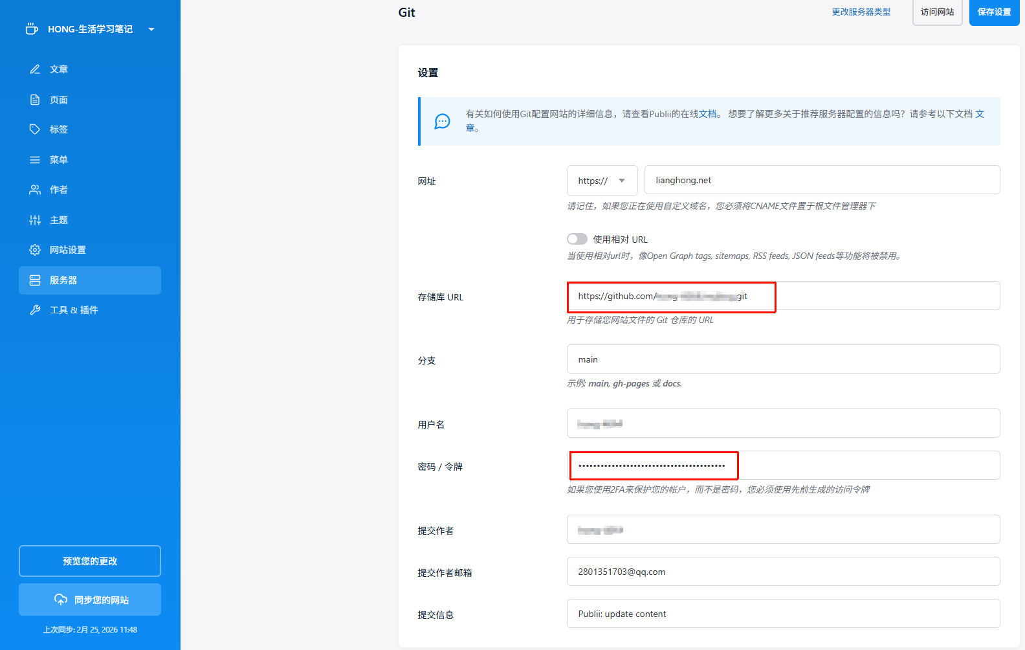Viewport: 1025px width, 650px height.
Task: Click the pencil icon next to 文章
Action: (x=35, y=69)
